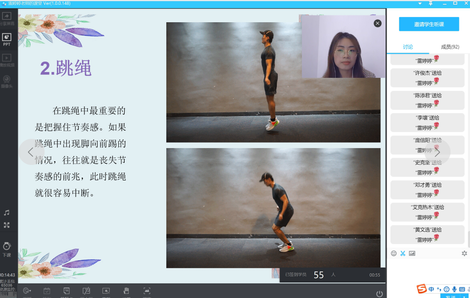
Task: Activate the camera (摄像头) tool
Action: pyautogui.click(x=6, y=80)
